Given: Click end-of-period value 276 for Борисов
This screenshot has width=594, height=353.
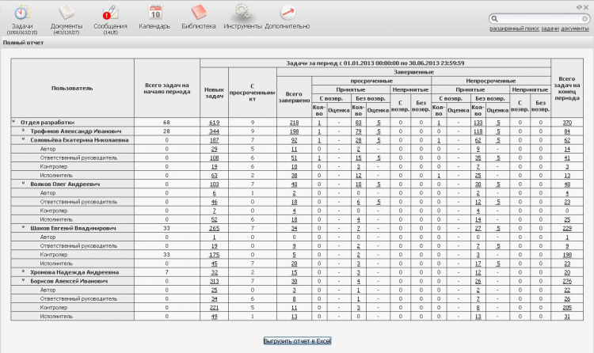Looking at the screenshot, I should coord(567,281).
